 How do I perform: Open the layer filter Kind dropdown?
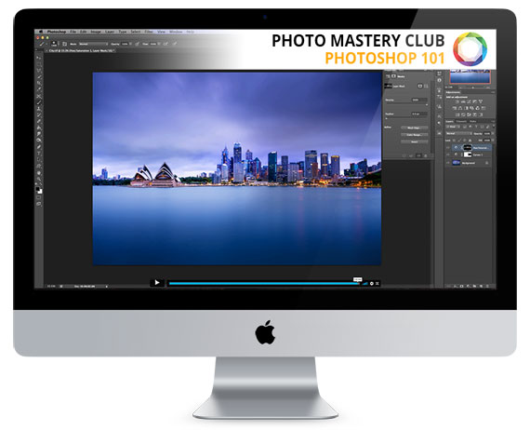(x=453, y=127)
